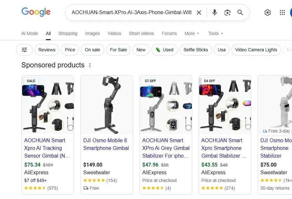The image size is (292, 199).
Task: Open Sponsored products options via three-dot icon
Action: coord(90,65)
